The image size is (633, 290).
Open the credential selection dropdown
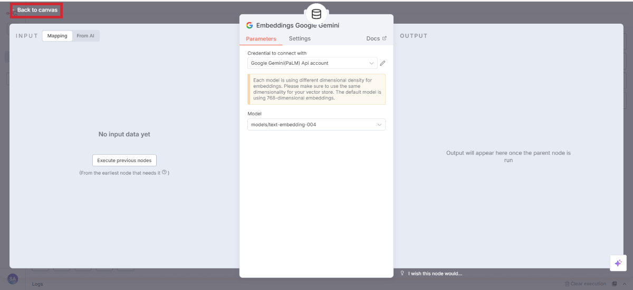(312, 63)
